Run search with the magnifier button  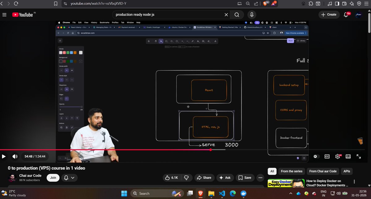237,15
